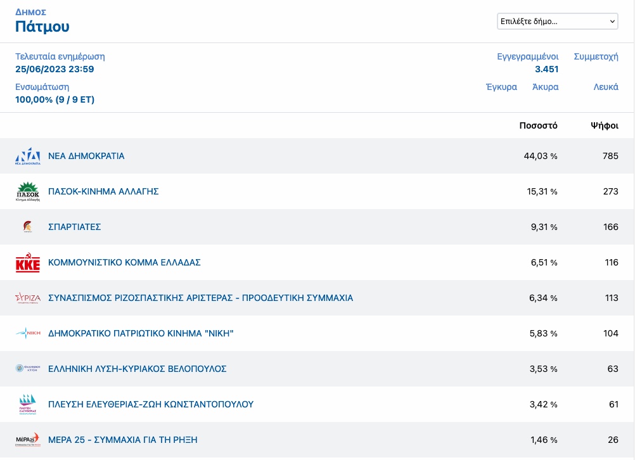Click the Λευκά label
The height and width of the screenshot is (460, 635).
tap(606, 87)
